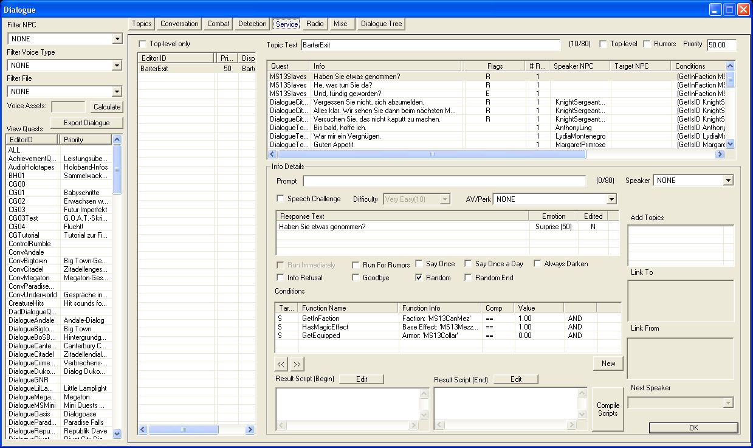Screen dimensions: 753x448
Task: Go to the Detection tab
Action: [x=252, y=24]
